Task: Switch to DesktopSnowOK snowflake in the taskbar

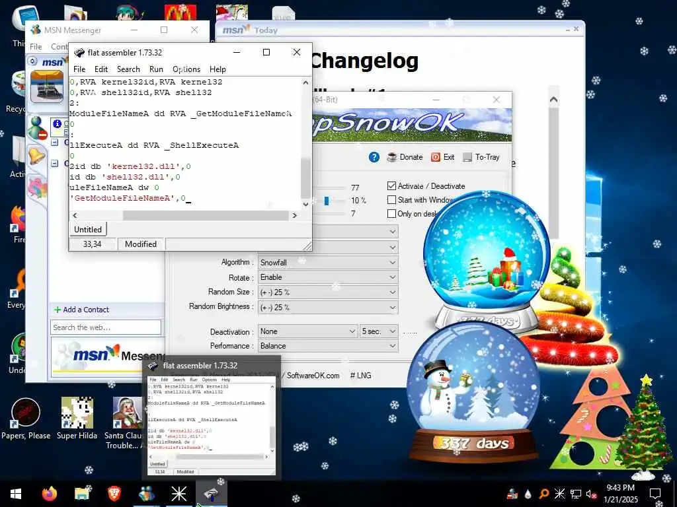Action: (x=179, y=494)
